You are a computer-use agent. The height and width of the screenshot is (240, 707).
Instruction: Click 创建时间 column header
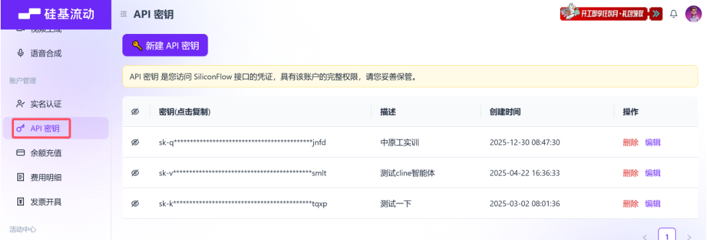click(505, 112)
